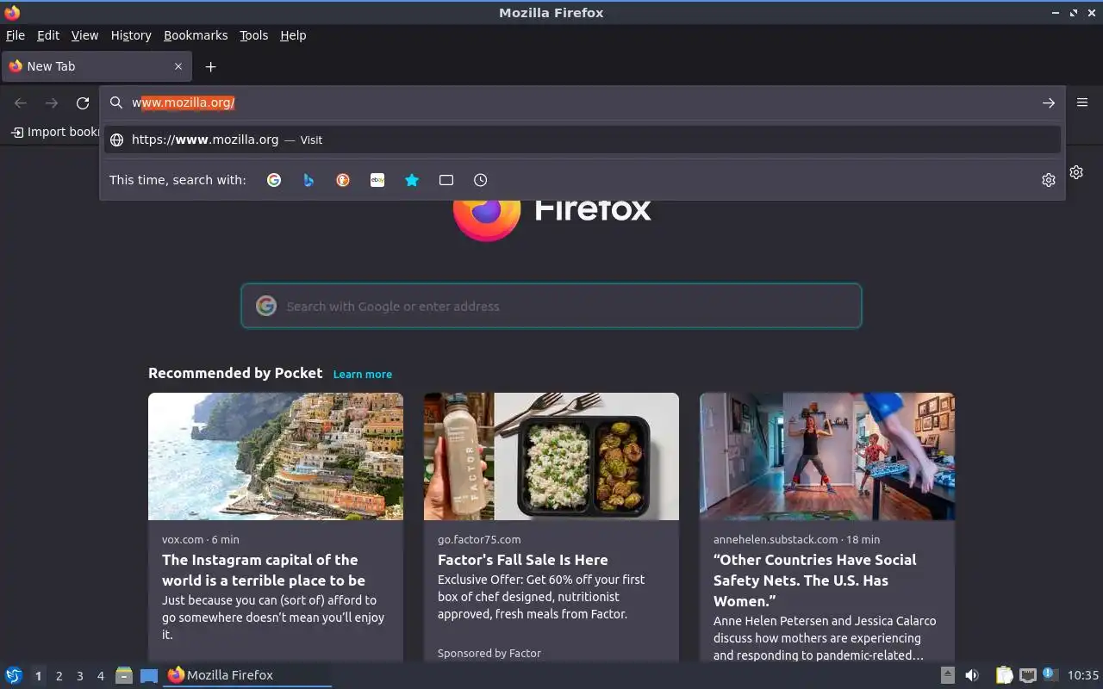Click the removable media eject tray icon
This screenshot has height=689, width=1103.
pyautogui.click(x=948, y=675)
